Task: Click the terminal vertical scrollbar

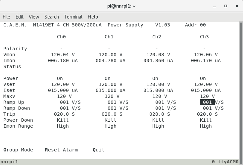Action: pos(241,89)
